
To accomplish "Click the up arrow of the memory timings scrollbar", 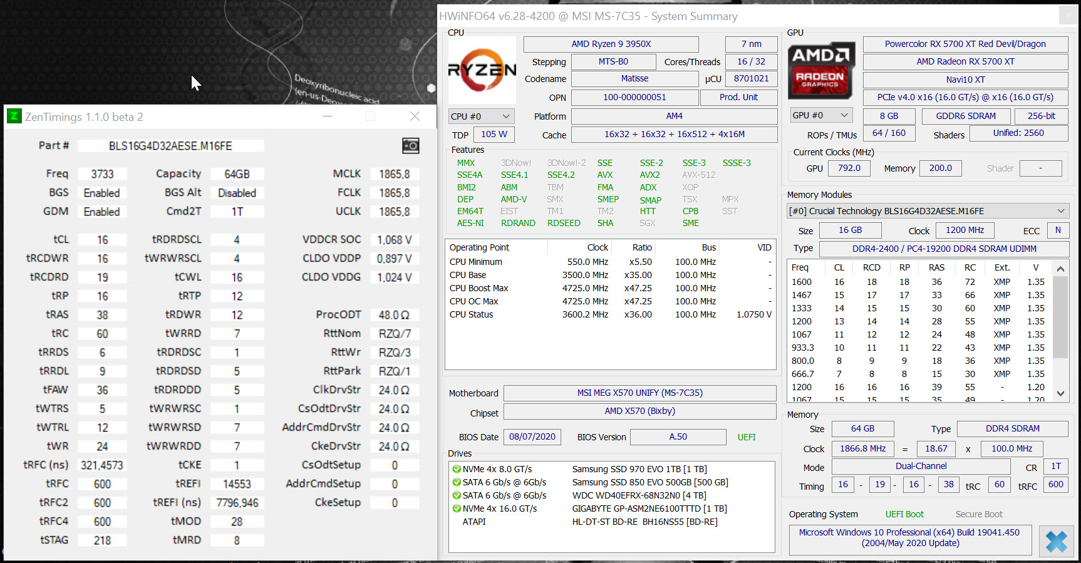I will (1060, 269).
